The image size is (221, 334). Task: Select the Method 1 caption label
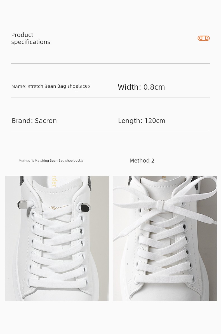(51, 160)
